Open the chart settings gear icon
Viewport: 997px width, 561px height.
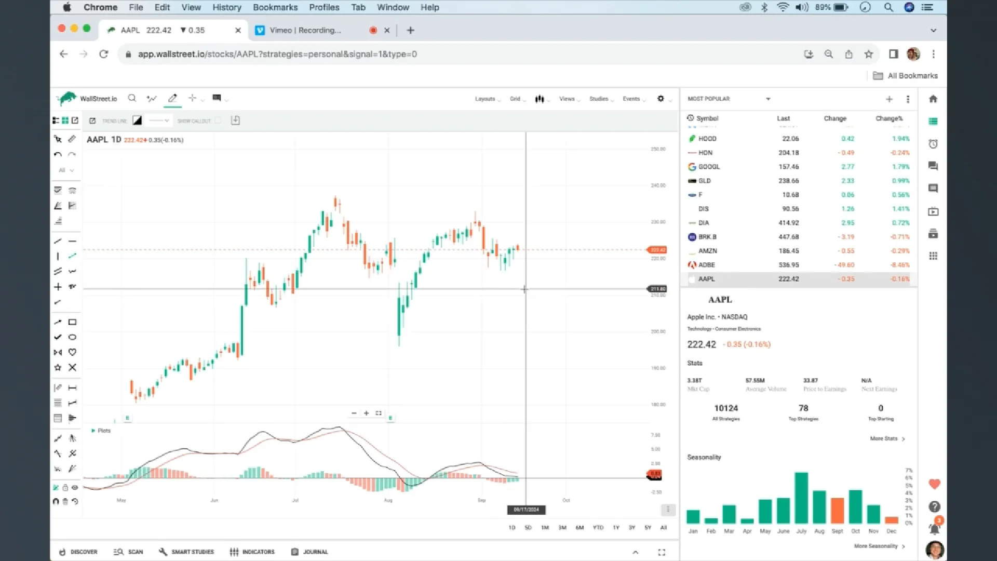tap(661, 98)
